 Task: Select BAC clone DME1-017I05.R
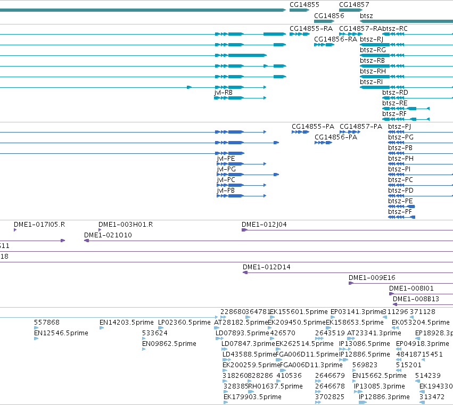(x=39, y=225)
